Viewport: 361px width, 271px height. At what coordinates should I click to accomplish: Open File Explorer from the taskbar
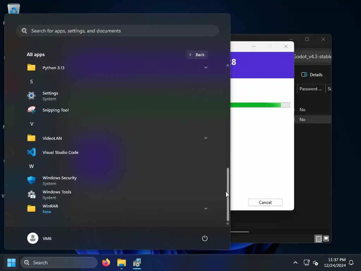pos(122,263)
